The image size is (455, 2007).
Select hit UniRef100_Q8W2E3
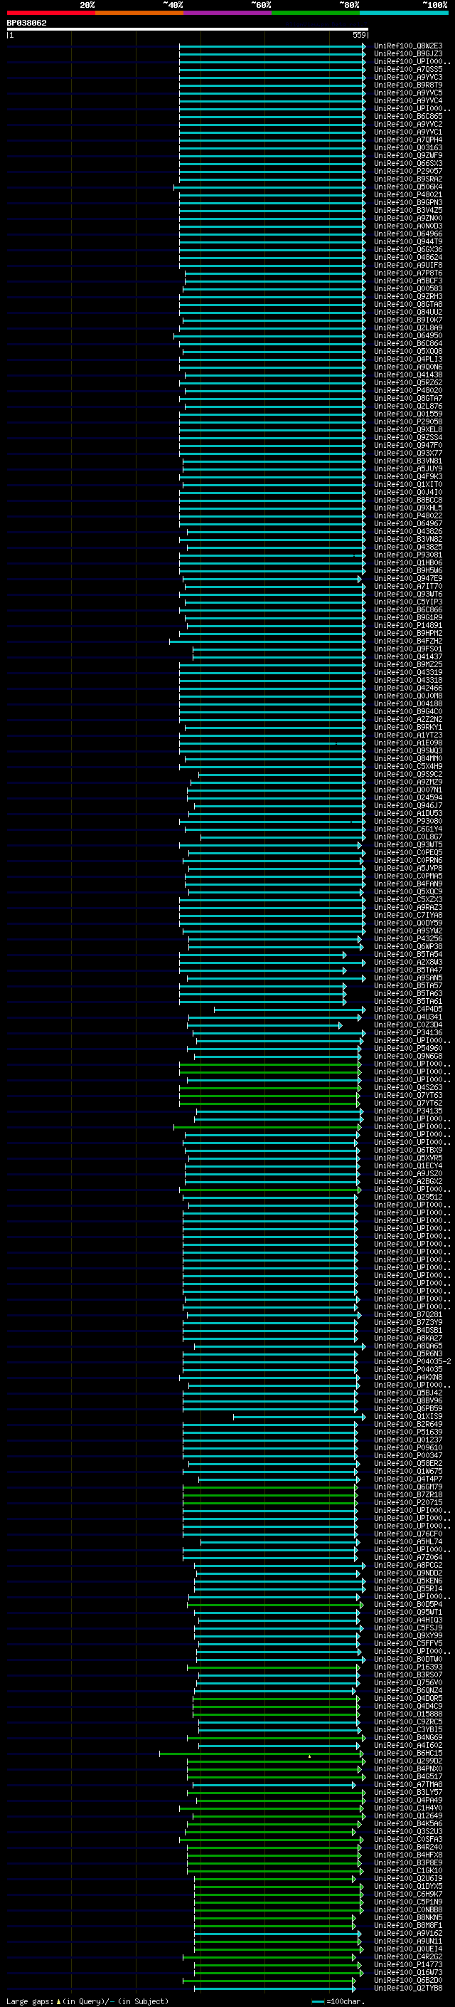(x=408, y=46)
